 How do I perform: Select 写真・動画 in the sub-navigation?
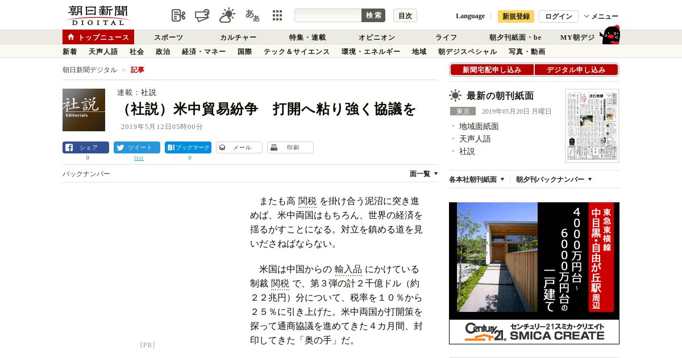tap(527, 52)
